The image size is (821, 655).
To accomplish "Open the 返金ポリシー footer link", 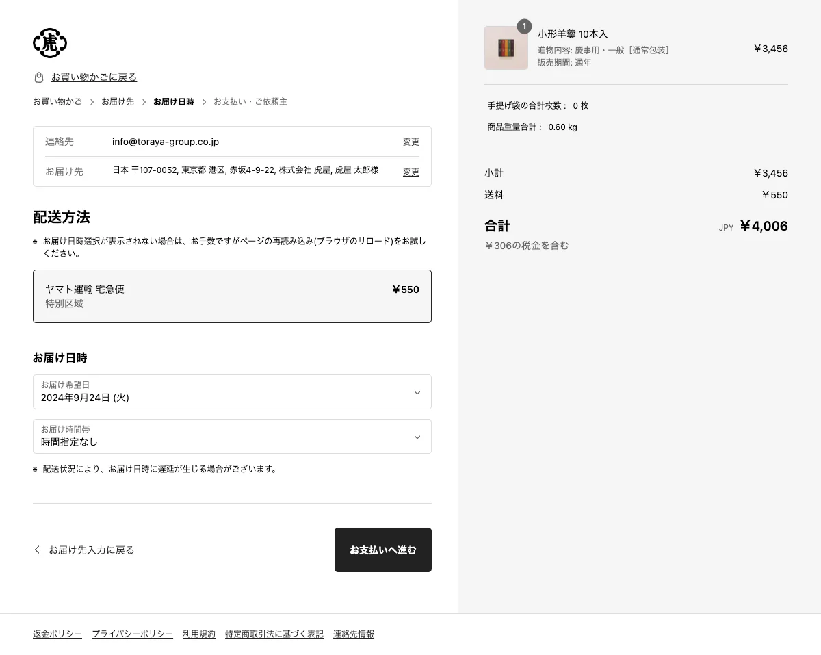I will (x=57, y=634).
